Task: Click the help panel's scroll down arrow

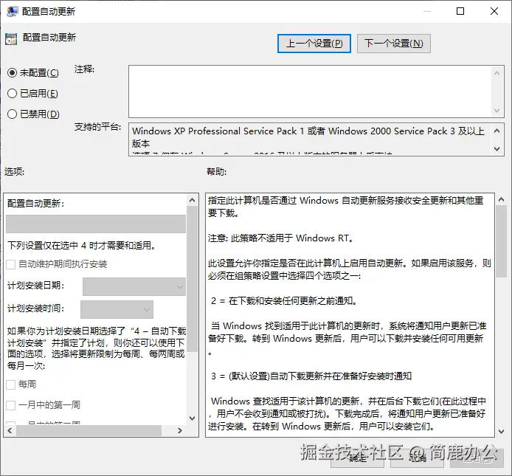Action: point(501,432)
